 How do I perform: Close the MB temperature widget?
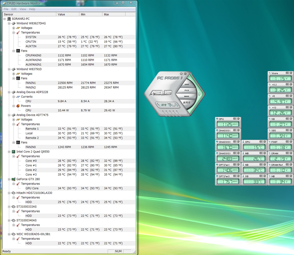[x=264, y=153]
